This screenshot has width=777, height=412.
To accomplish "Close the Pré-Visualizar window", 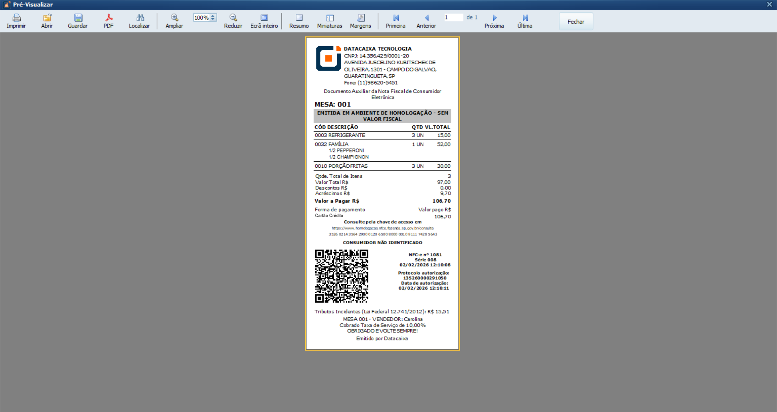I will (x=769, y=4).
